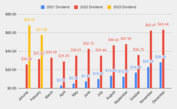Viewport: 177px width, 109px height.
Task: Click the May axis label
Action: 75,94
